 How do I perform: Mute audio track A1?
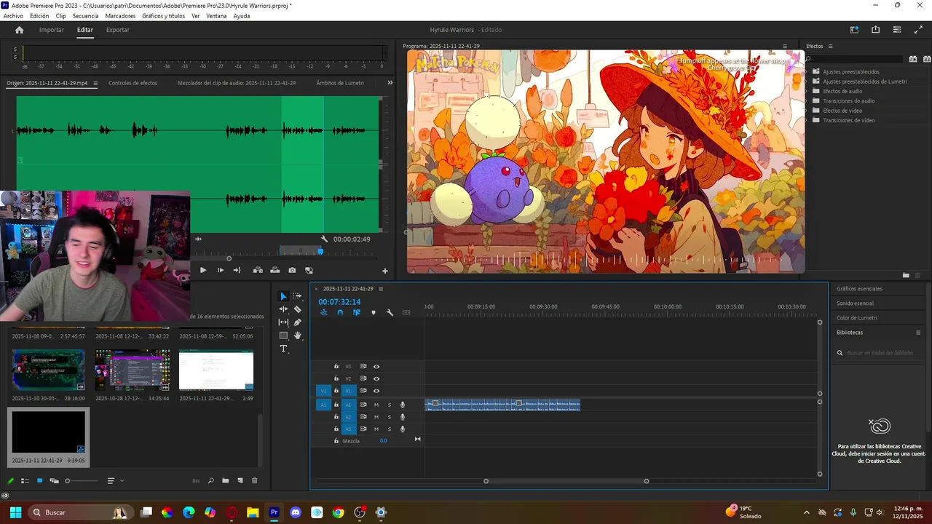tap(376, 405)
